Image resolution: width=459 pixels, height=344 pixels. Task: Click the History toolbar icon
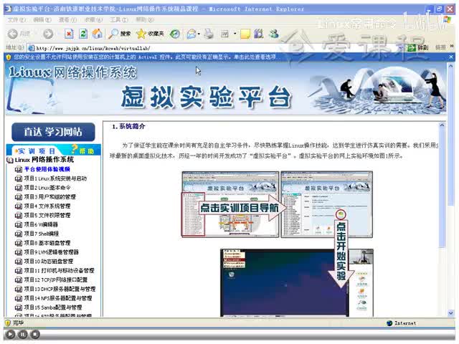[x=175, y=34]
